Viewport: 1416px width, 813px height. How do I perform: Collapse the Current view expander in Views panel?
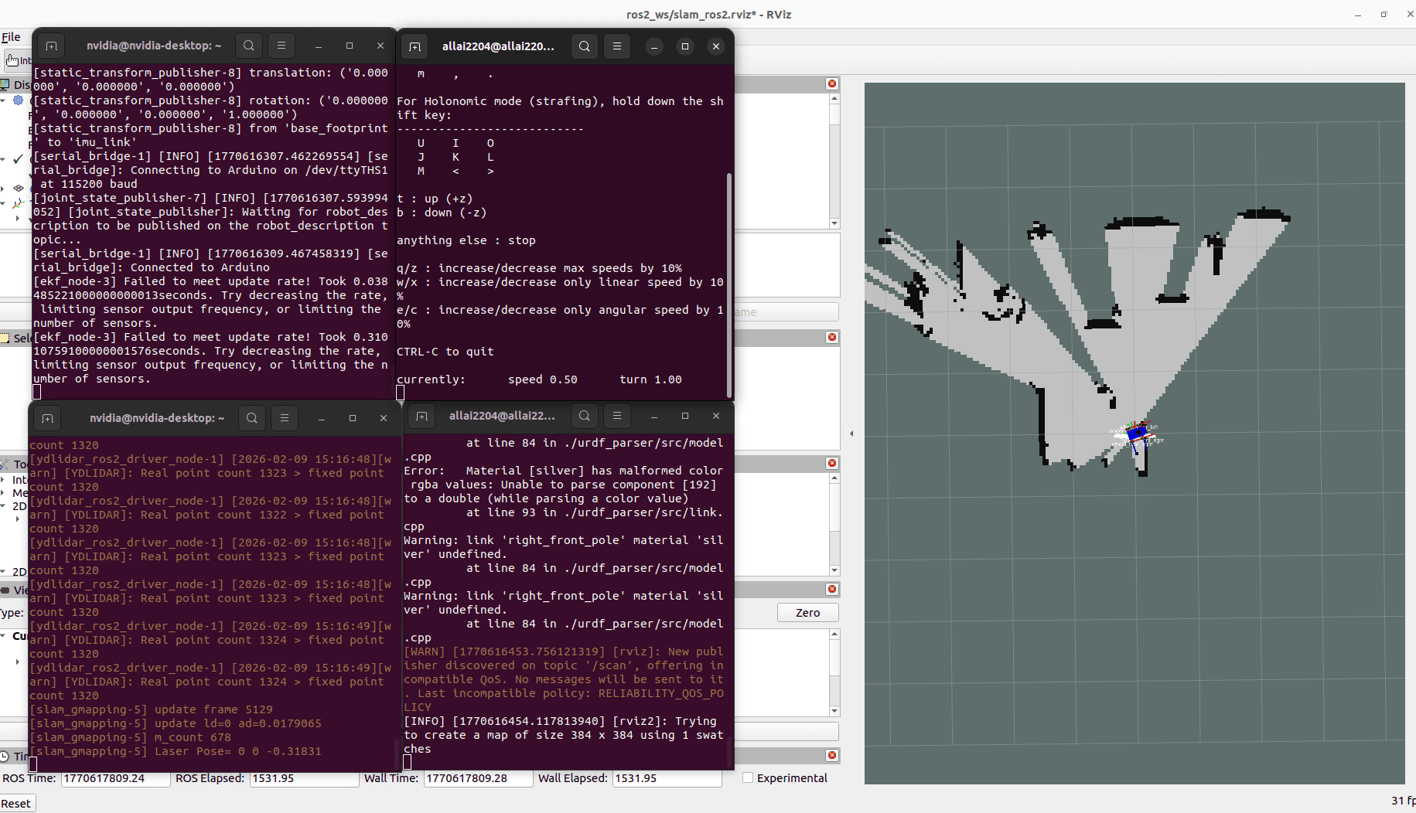click(x=5, y=636)
